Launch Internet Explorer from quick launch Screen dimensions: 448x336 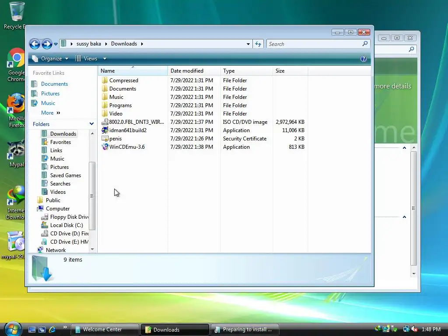tap(52, 329)
